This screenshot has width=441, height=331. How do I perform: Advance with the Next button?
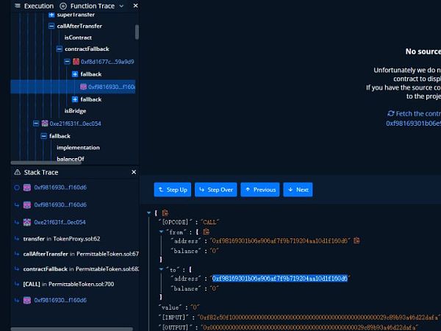[298, 190]
